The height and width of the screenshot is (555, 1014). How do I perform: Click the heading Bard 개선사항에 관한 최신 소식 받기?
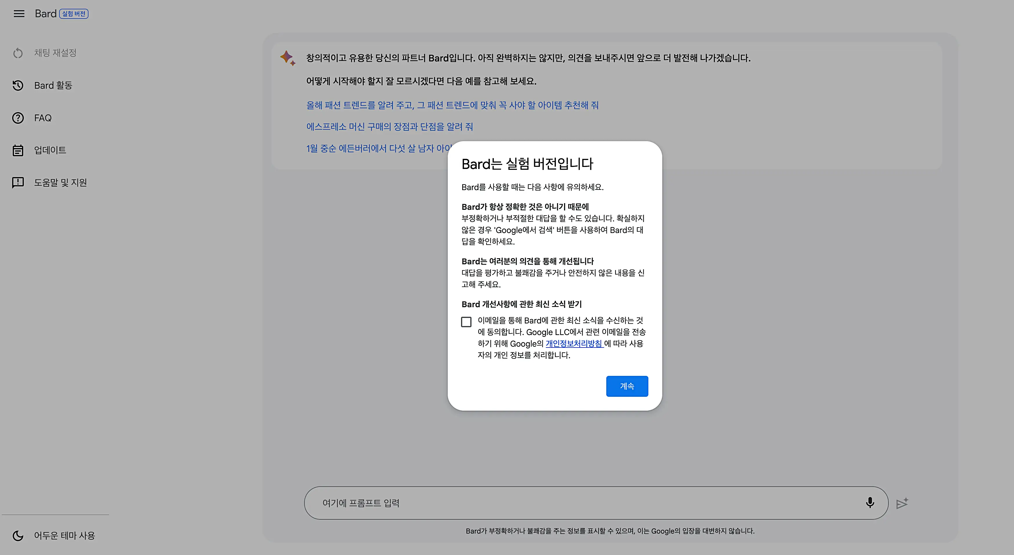coord(522,304)
